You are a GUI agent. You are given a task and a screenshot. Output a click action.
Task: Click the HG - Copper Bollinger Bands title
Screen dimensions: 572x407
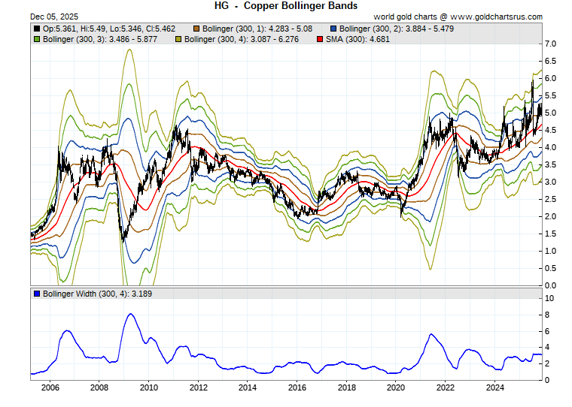click(x=286, y=5)
